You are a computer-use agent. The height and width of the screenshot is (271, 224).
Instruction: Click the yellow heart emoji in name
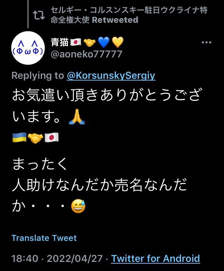[x=118, y=42]
